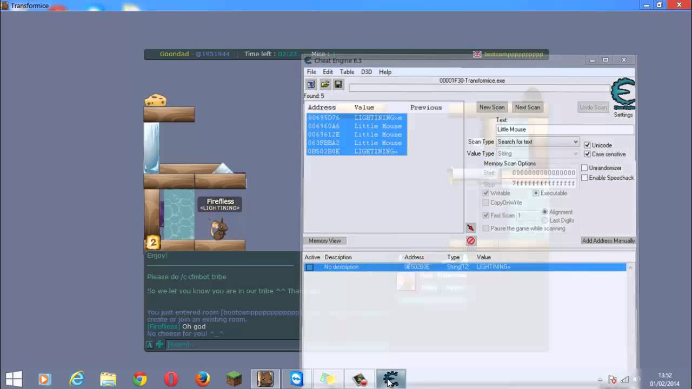Show hidden tray icons arrow
This screenshot has width=692, height=389.
click(x=600, y=380)
